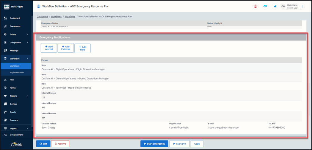Click the link chain icon in header
312x150 pixels.
point(265,6)
